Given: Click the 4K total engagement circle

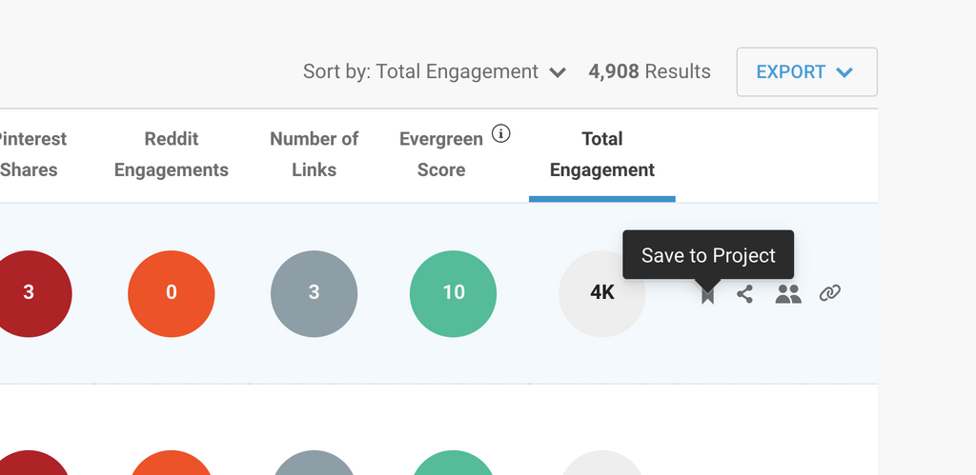Looking at the screenshot, I should [601, 293].
